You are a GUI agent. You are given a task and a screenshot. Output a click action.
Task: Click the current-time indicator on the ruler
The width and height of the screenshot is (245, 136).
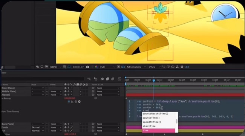pyautogui.click(x=153, y=80)
